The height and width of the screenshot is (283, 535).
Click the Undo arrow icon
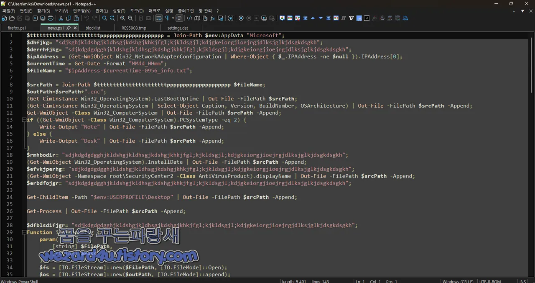point(87,18)
